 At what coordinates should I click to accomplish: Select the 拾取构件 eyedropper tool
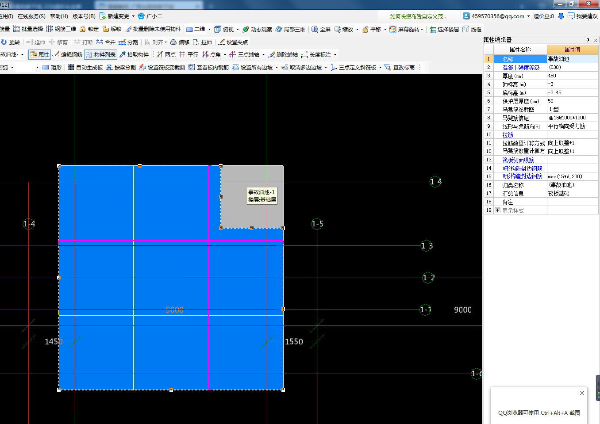pyautogui.click(x=134, y=55)
